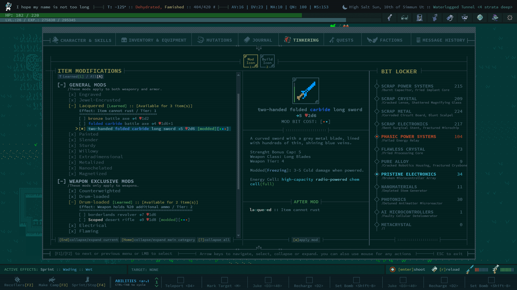Open the world globe icon
Image resolution: width=517 pixels, height=290 pixels.
click(480, 18)
